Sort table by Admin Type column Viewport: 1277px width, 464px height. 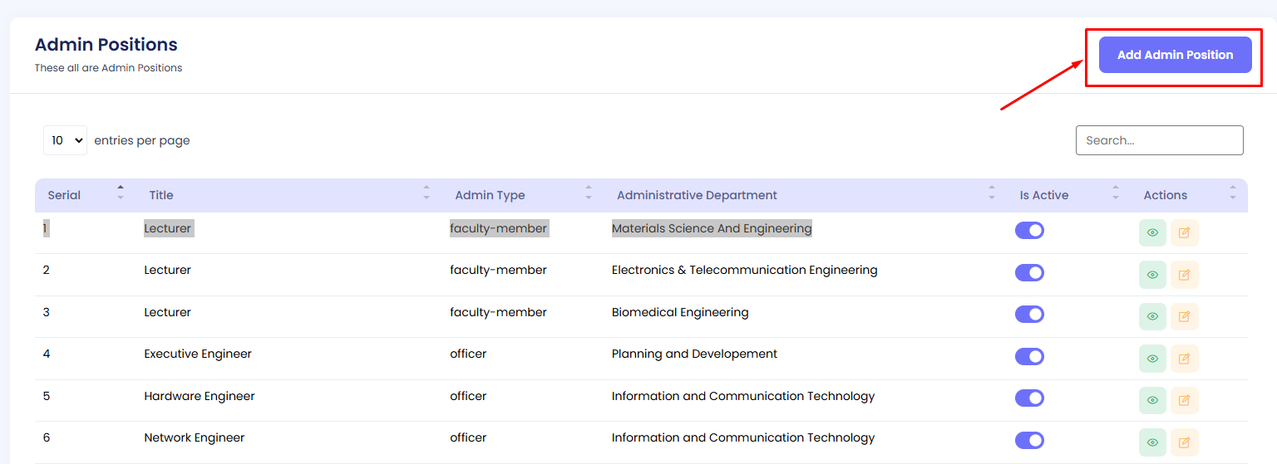point(490,195)
